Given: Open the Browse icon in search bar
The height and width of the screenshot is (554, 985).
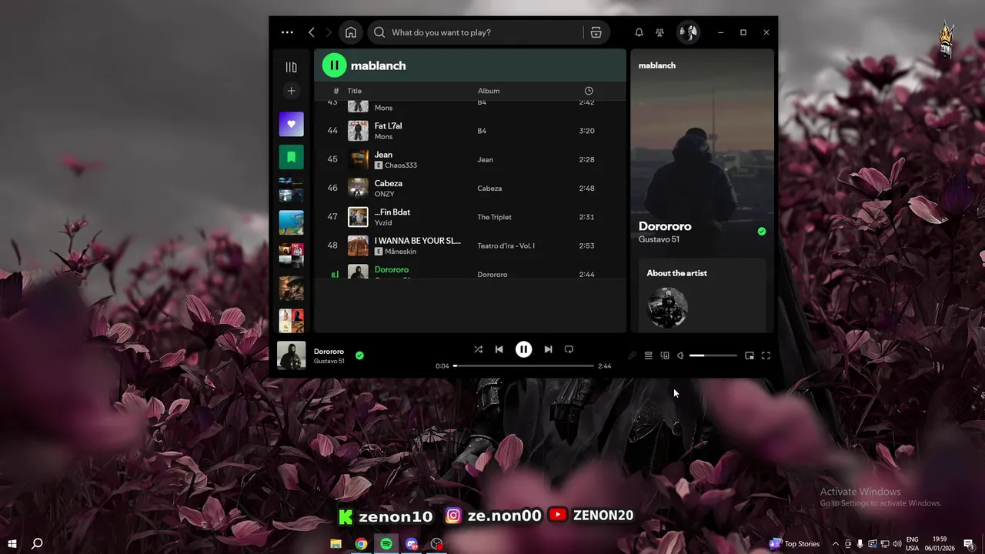Looking at the screenshot, I should coord(596,32).
